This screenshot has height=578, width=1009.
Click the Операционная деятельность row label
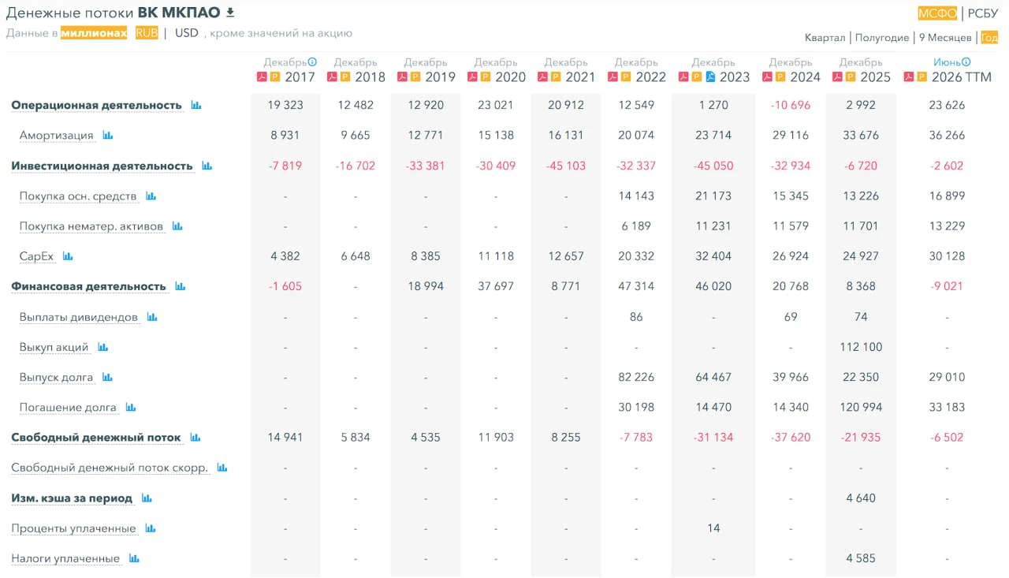(x=96, y=105)
